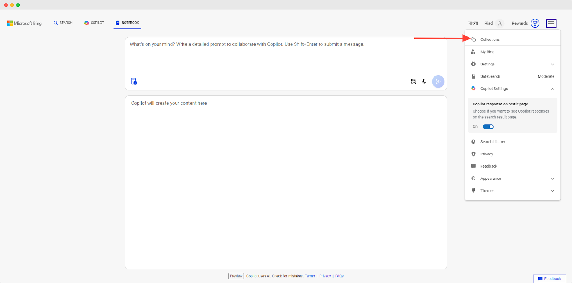Image resolution: width=572 pixels, height=283 pixels.
Task: Open My Bing menu item
Action: pos(512,52)
